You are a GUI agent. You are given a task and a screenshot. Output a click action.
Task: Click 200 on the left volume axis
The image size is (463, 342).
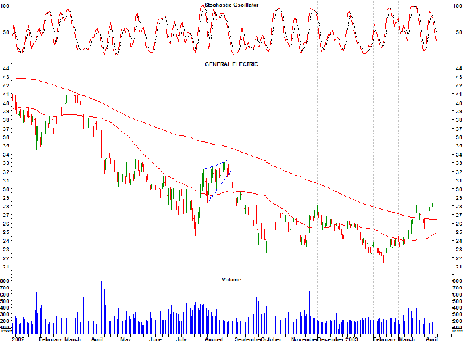5,321
